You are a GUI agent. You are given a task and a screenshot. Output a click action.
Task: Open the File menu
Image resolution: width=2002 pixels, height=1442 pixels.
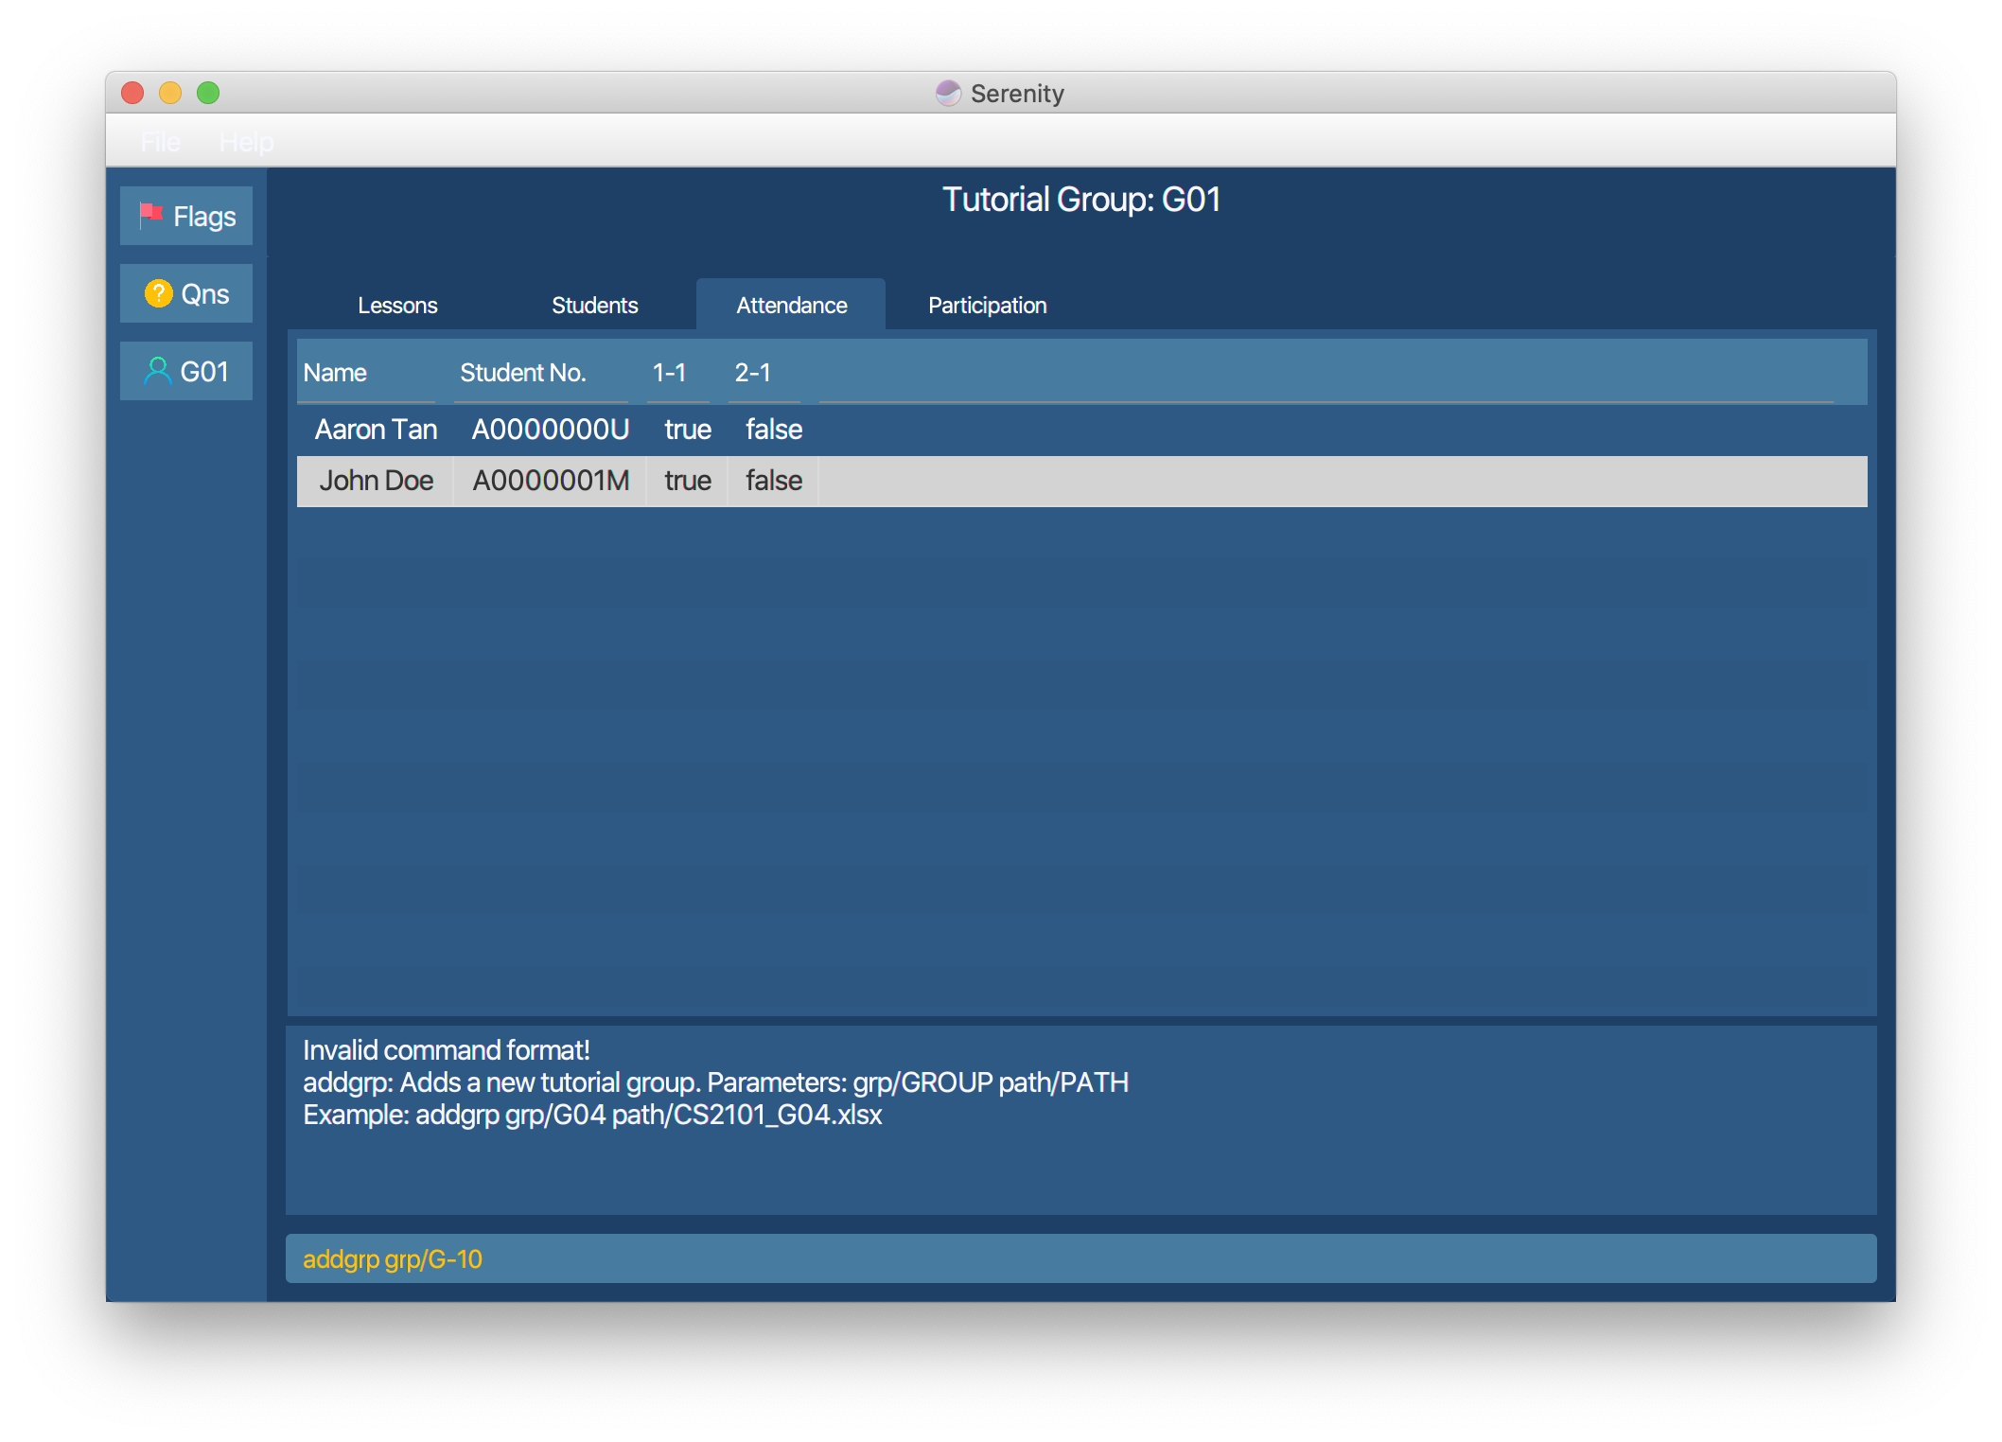point(160,142)
